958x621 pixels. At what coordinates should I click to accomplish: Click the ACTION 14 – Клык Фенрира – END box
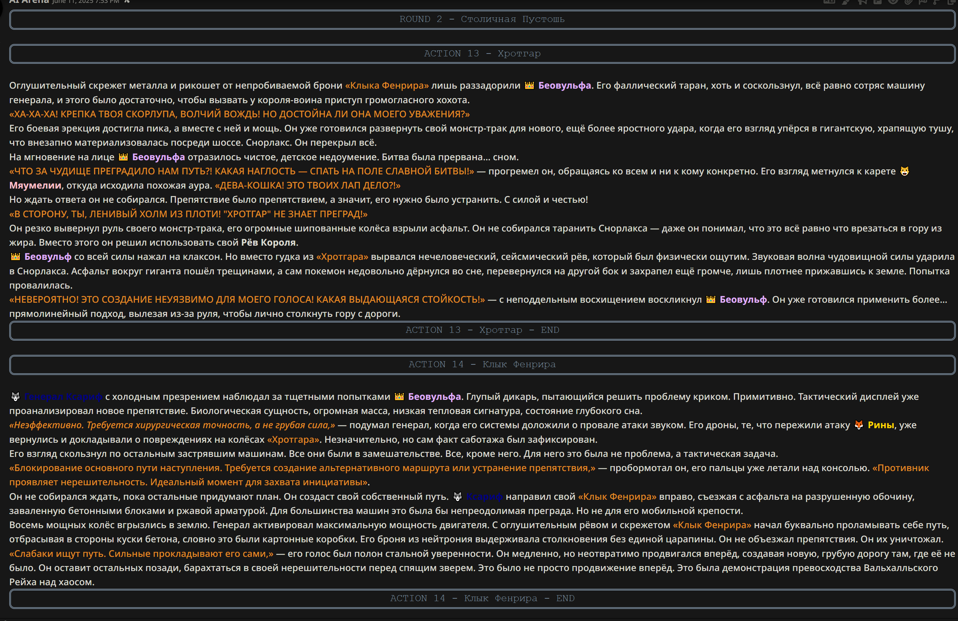[482, 598]
